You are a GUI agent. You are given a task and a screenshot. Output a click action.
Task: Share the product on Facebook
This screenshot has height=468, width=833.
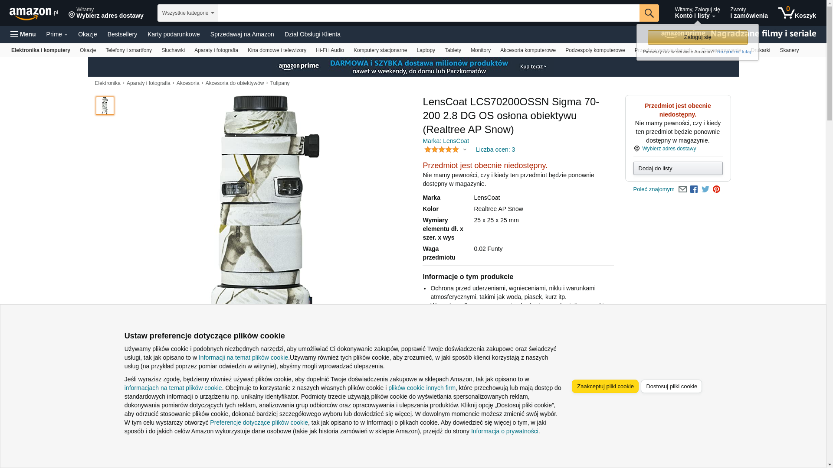[694, 189]
